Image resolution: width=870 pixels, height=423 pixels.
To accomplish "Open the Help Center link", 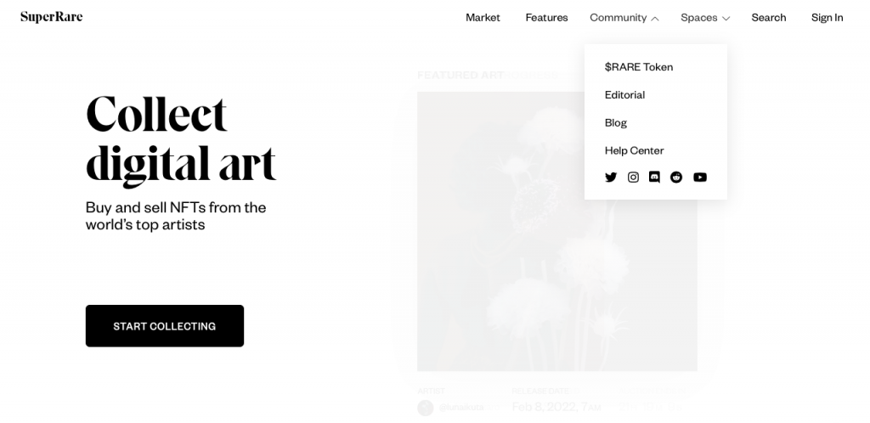I will [x=635, y=150].
